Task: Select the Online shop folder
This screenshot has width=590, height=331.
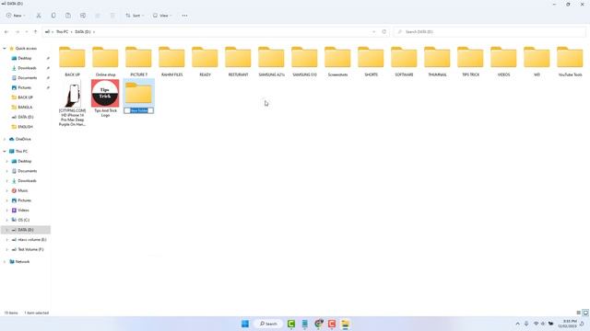Action: pos(105,62)
